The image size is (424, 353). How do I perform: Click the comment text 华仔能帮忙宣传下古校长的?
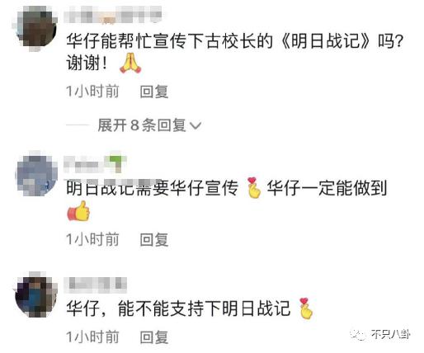pos(170,41)
